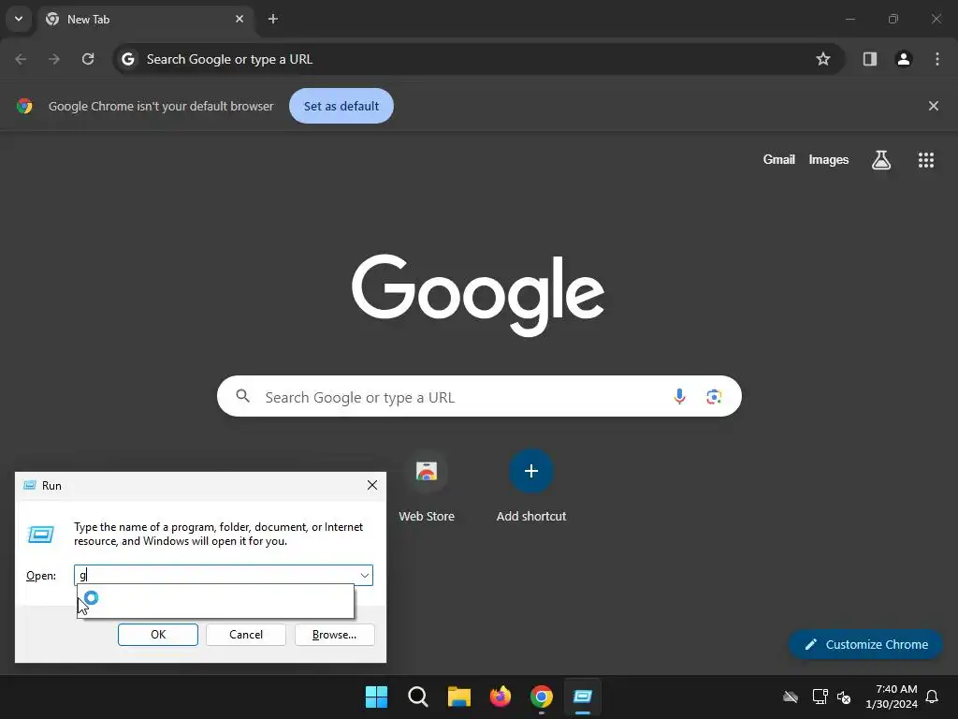Open Search Labs flask icon
Image resolution: width=958 pixels, height=719 pixels.
pyautogui.click(x=881, y=160)
